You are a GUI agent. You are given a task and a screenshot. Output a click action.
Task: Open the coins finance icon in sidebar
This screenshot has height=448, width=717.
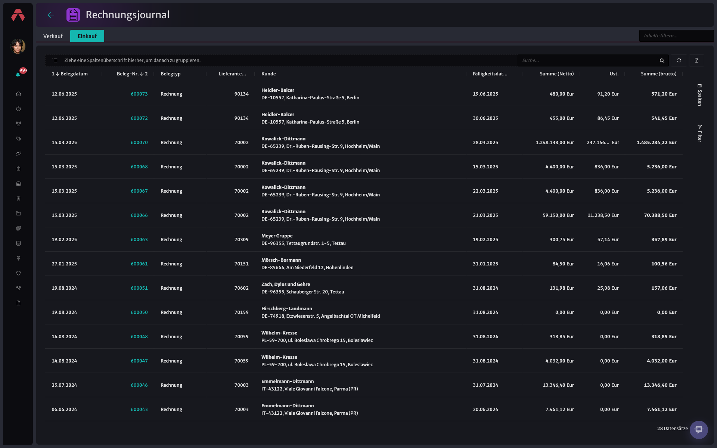click(18, 228)
